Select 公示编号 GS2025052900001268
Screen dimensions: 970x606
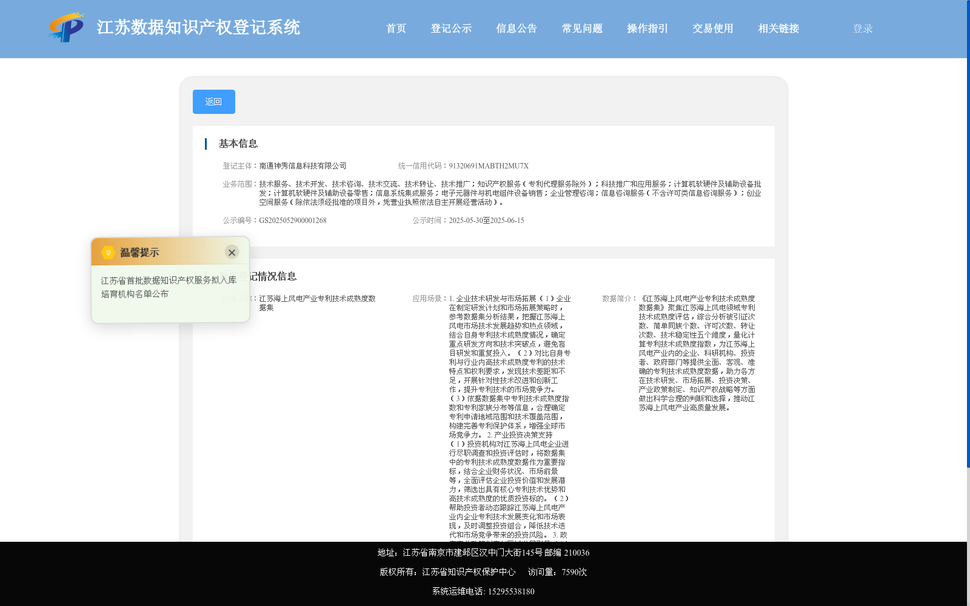[x=293, y=221]
